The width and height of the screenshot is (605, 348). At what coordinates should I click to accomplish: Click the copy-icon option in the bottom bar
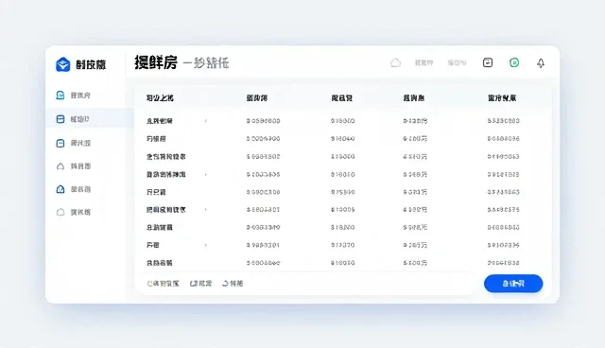tap(200, 284)
